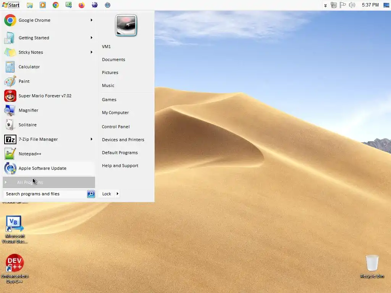Launch Calculator
The width and height of the screenshot is (391, 293).
(48, 67)
